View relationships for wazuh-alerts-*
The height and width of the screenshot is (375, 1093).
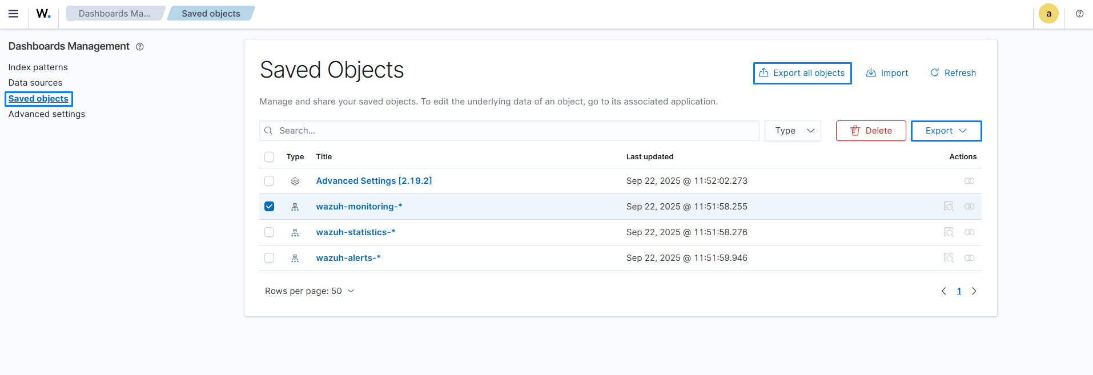[969, 258]
